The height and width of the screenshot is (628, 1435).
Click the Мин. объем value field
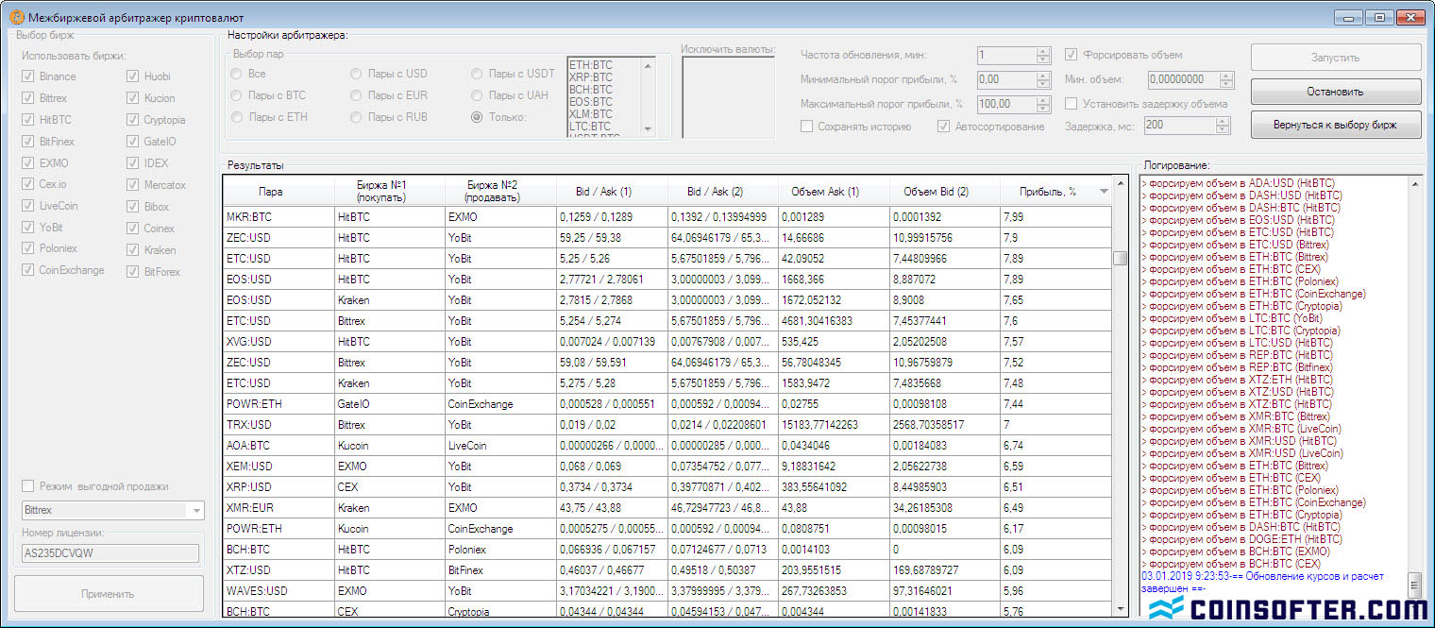click(1184, 79)
